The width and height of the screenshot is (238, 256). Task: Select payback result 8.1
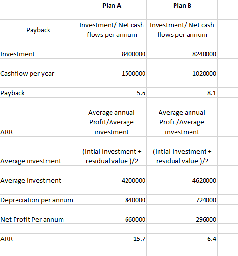tap(182, 93)
